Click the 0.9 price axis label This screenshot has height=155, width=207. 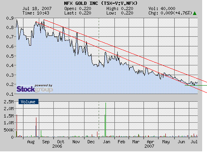click(x=10, y=18)
